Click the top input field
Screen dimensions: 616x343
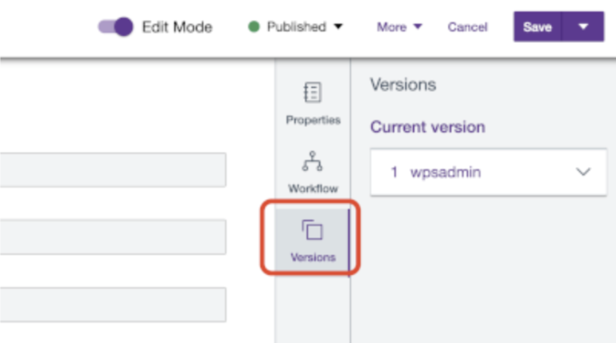click(x=113, y=170)
